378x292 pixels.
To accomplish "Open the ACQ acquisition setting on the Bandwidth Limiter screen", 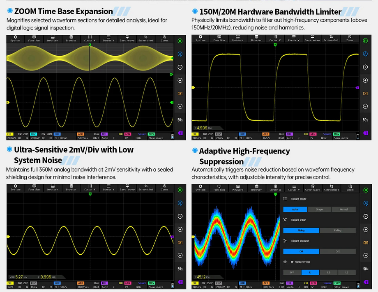I will [265, 134].
